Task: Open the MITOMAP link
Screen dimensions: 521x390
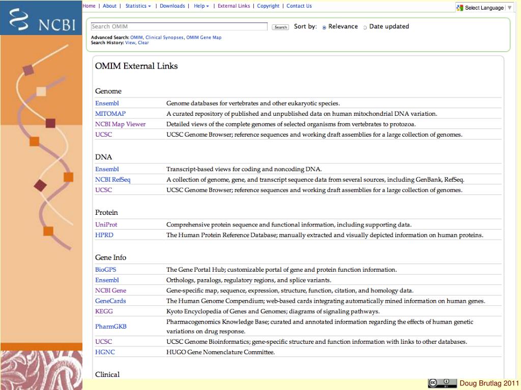Action: coord(110,114)
